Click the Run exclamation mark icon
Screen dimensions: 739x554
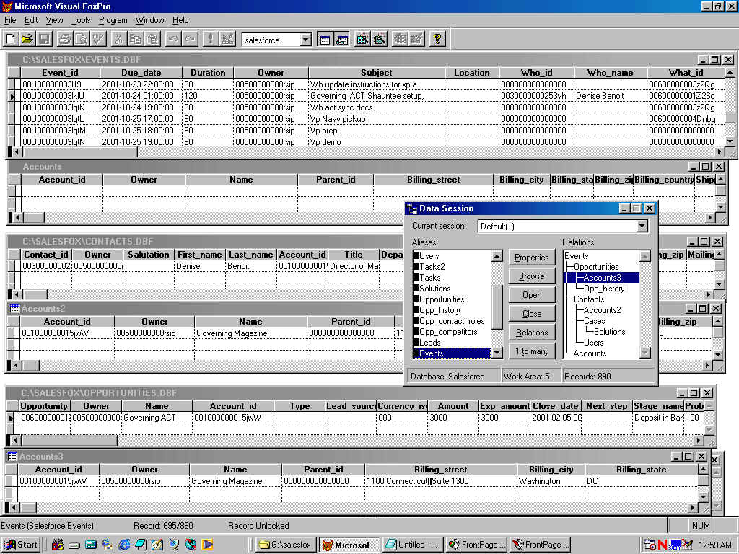pos(210,40)
